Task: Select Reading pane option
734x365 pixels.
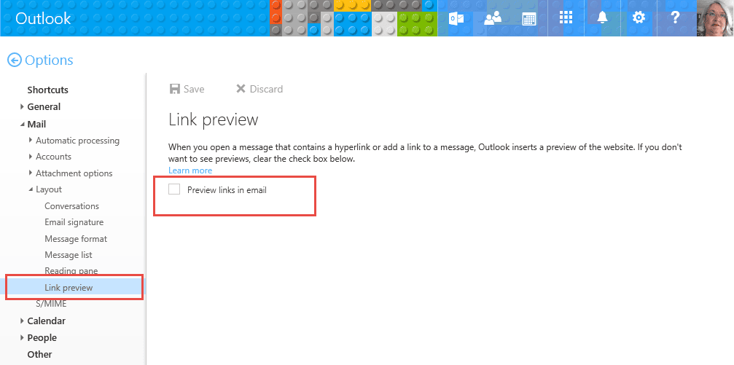Action: (71, 270)
